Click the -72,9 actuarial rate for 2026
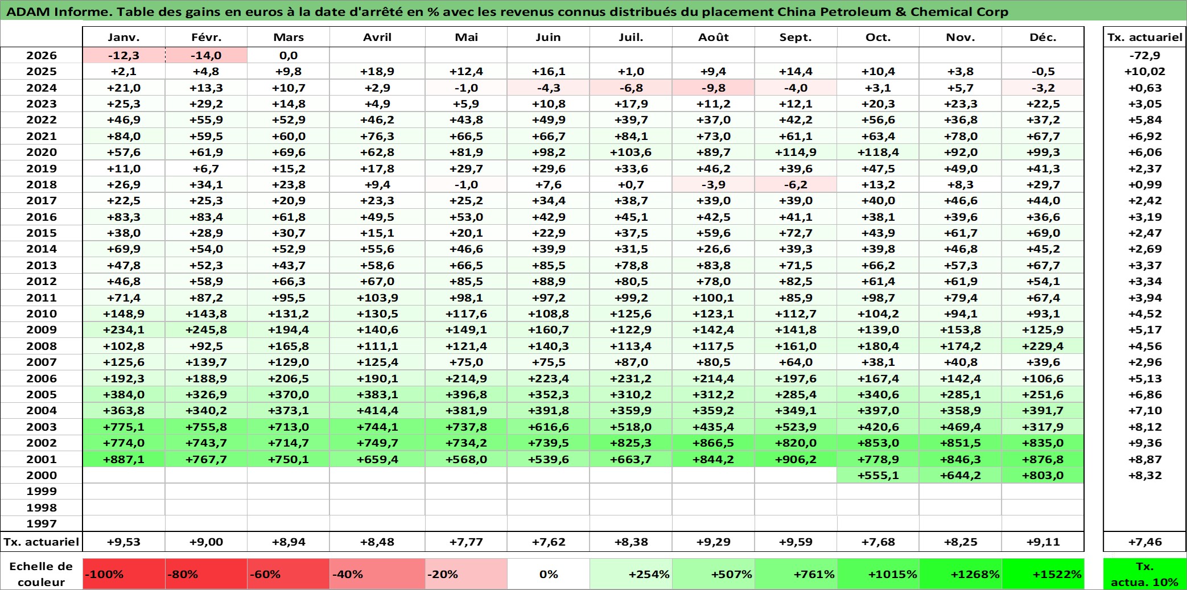 tap(1144, 55)
